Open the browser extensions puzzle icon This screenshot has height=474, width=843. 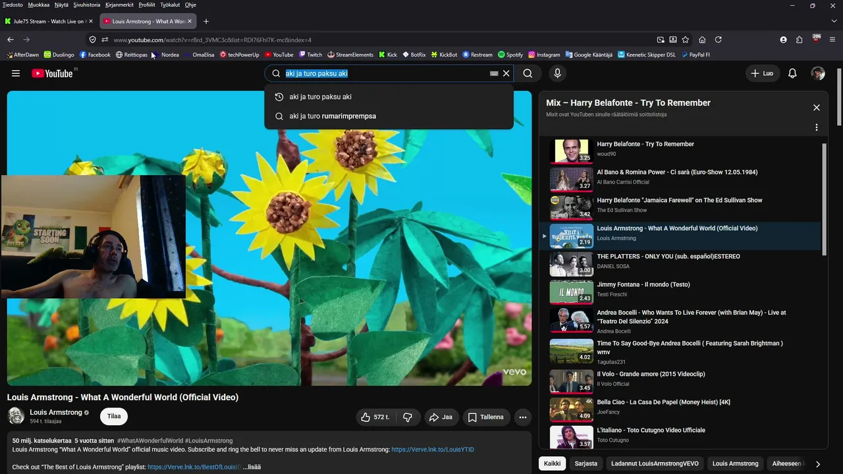point(799,39)
